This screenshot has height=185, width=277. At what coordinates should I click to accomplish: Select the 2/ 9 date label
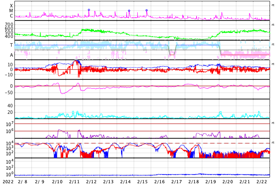[x=40, y=182]
